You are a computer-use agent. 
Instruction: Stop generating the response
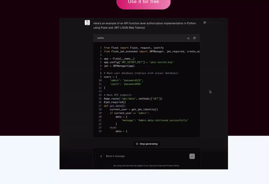point(147,144)
